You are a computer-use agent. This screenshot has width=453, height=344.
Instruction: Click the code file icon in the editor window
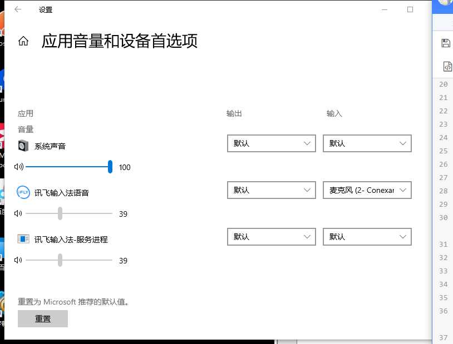447,66
